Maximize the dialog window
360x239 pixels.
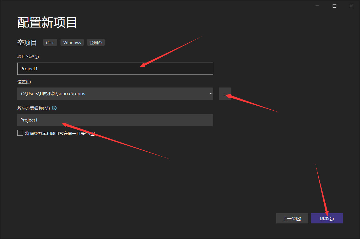point(334,6)
